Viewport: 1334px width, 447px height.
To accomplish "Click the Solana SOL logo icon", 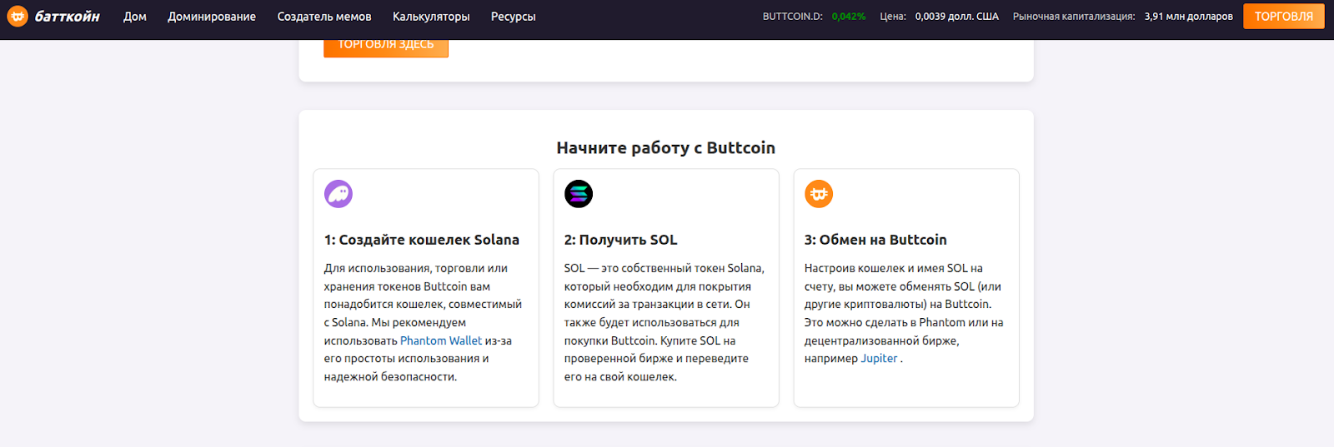I will click(579, 194).
